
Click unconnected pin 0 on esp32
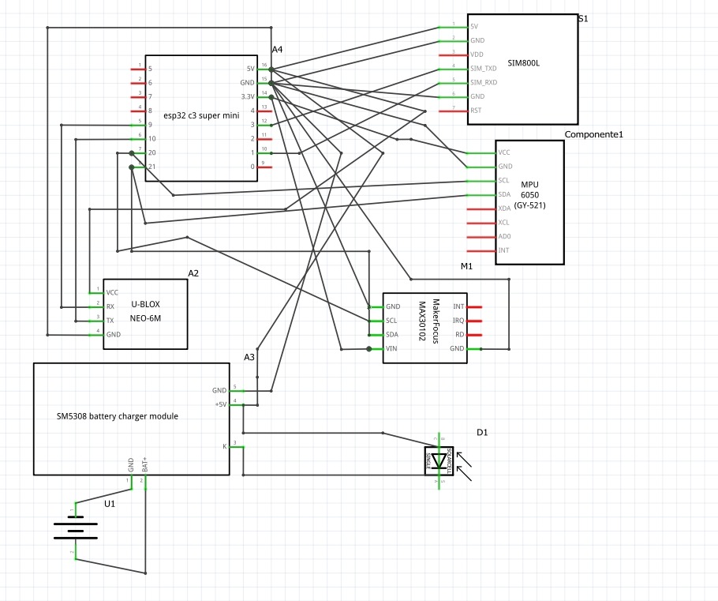tap(264, 167)
